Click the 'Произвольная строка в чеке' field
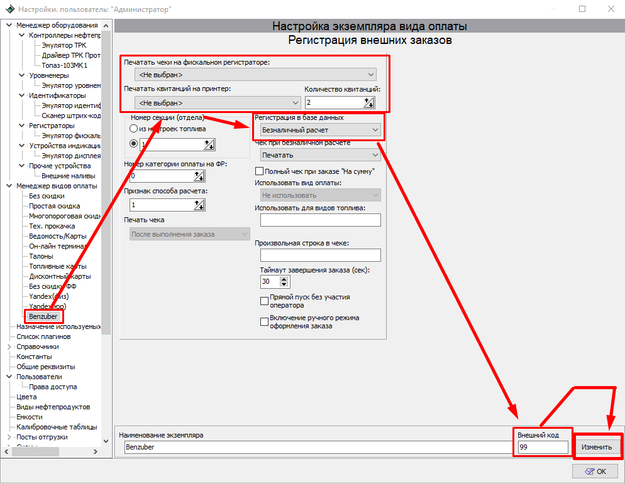625x484 pixels. click(x=321, y=255)
